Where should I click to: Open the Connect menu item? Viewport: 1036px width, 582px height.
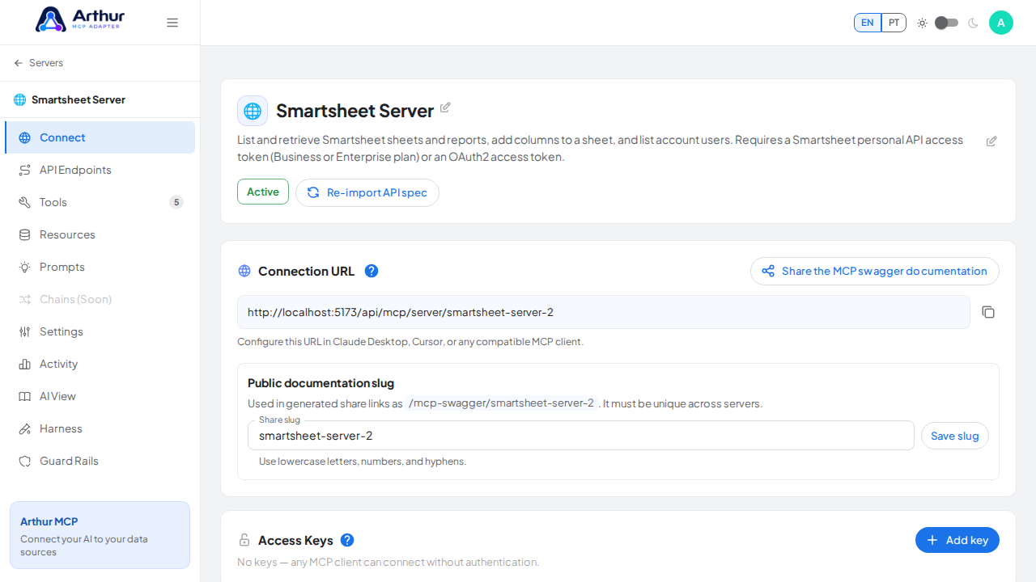(100, 137)
